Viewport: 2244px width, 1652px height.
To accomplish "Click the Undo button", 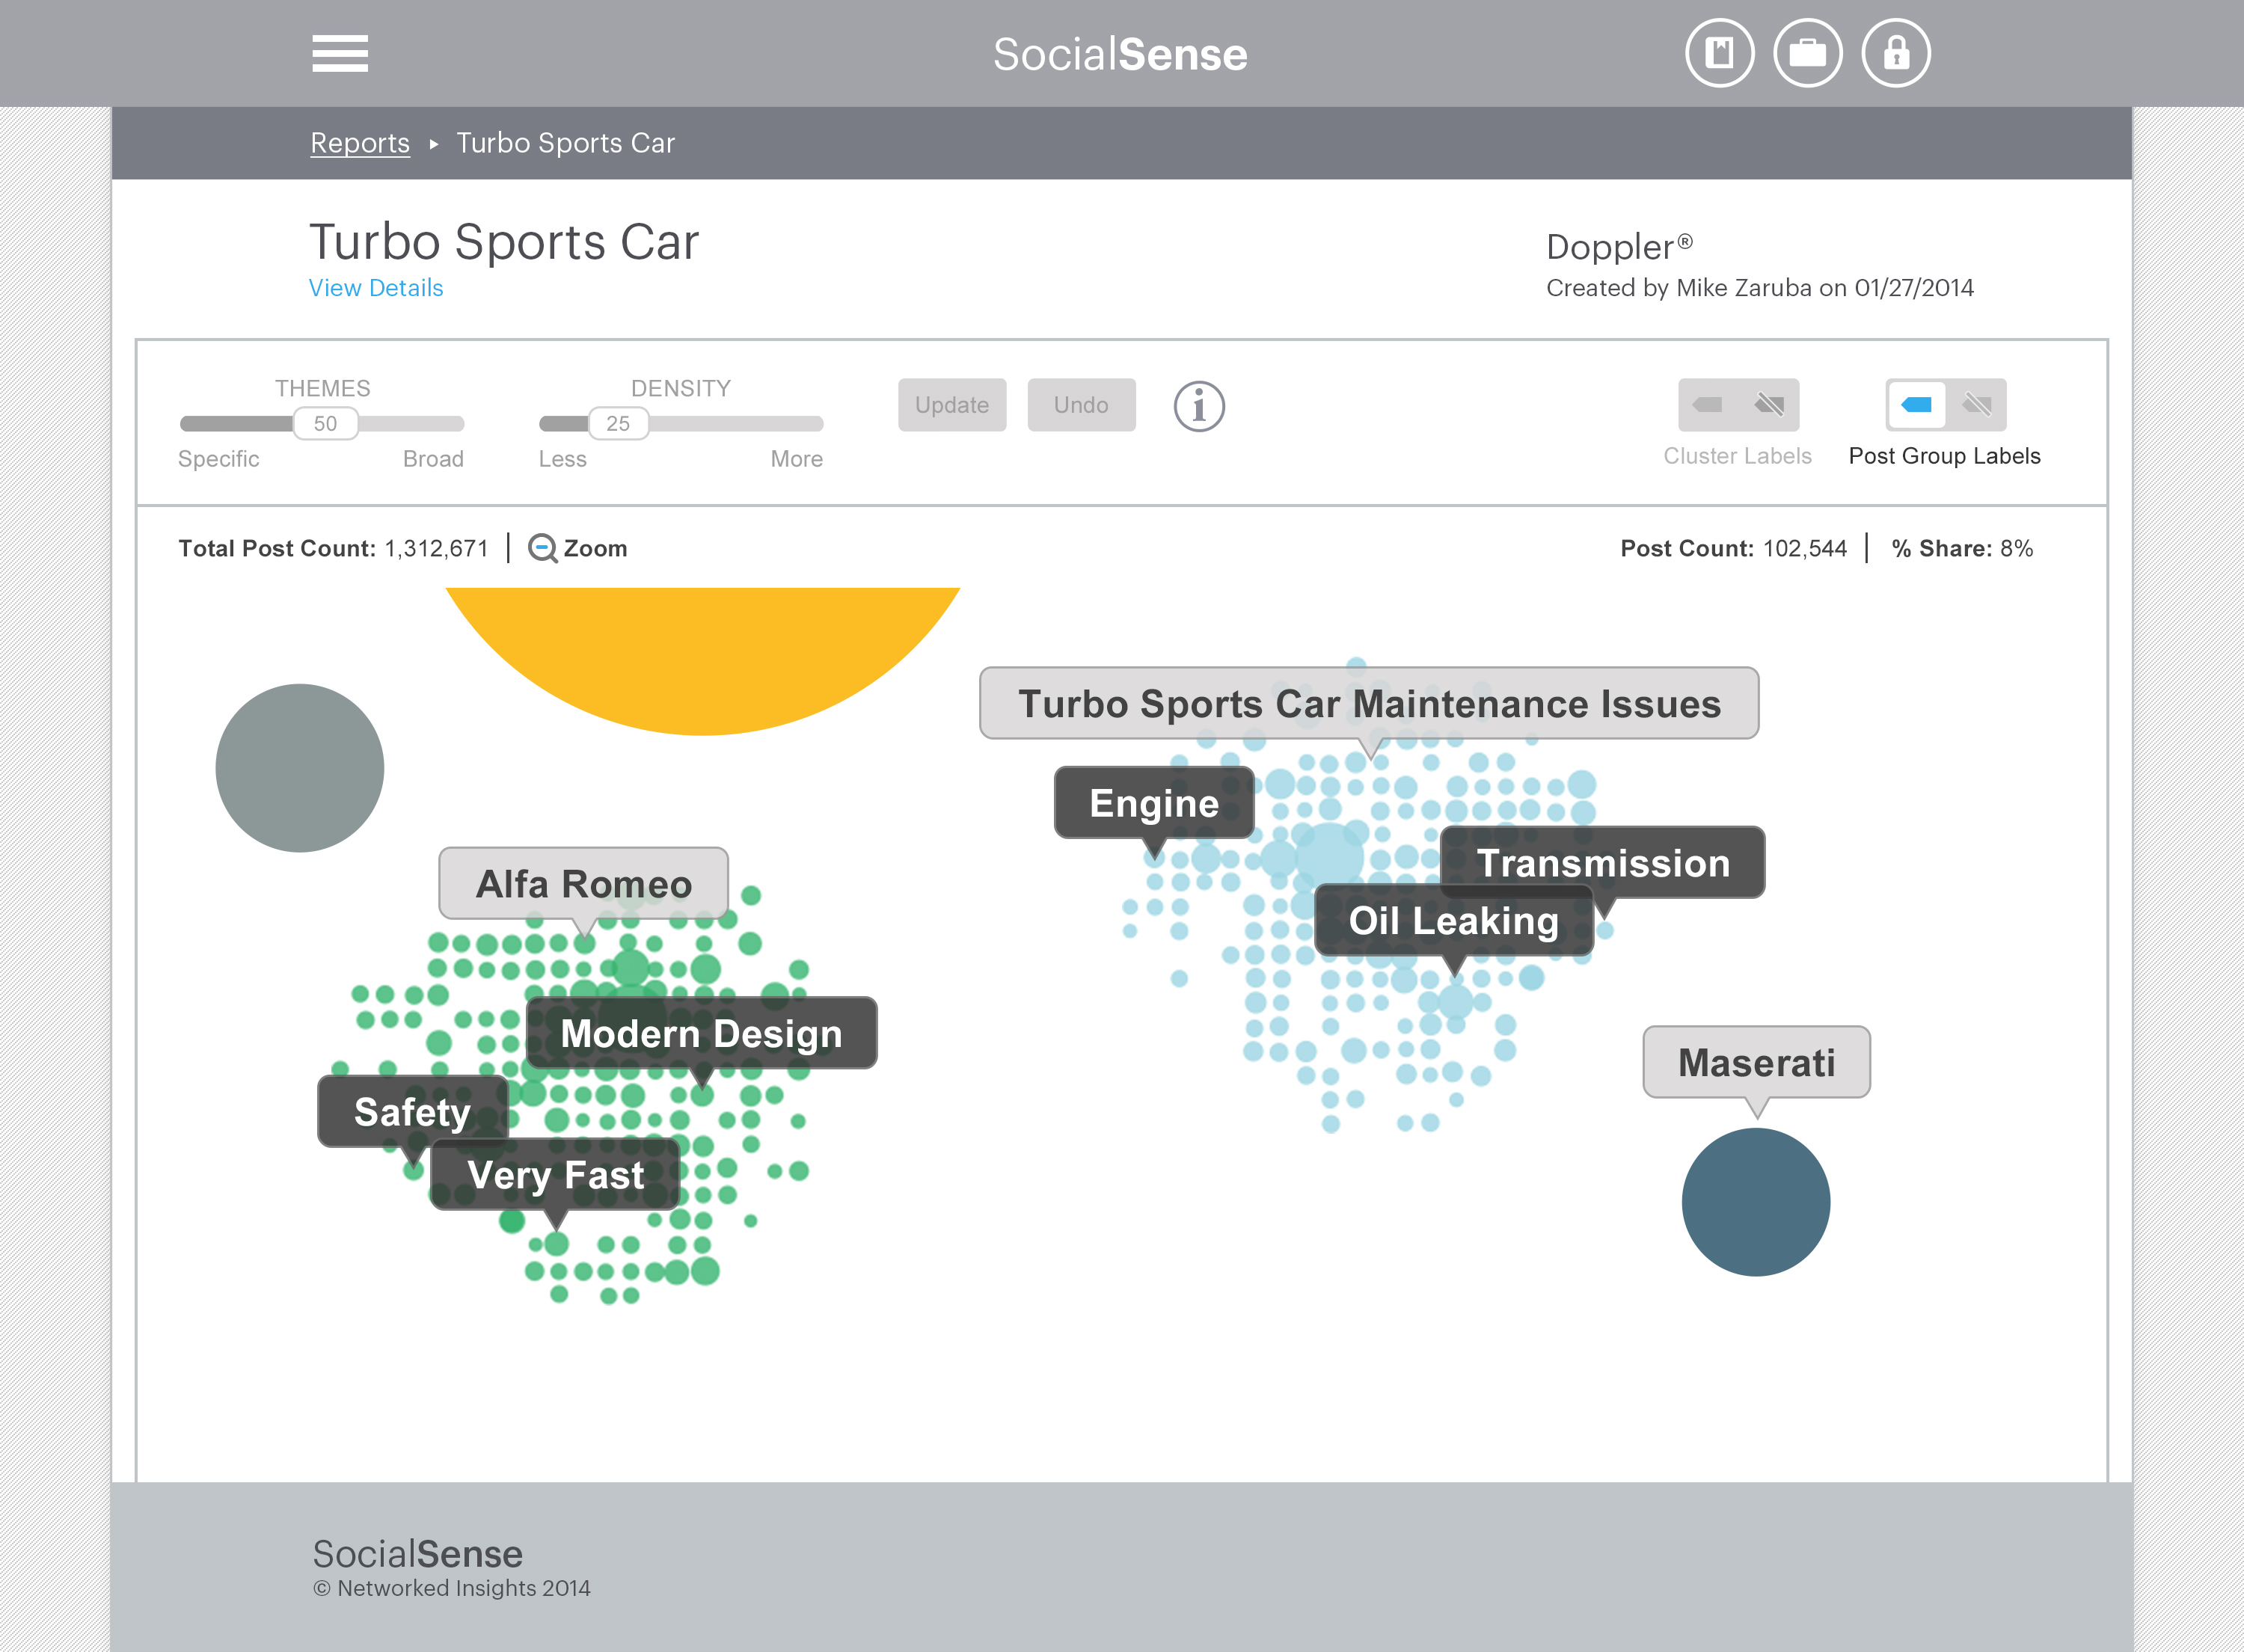I will pos(1081,405).
